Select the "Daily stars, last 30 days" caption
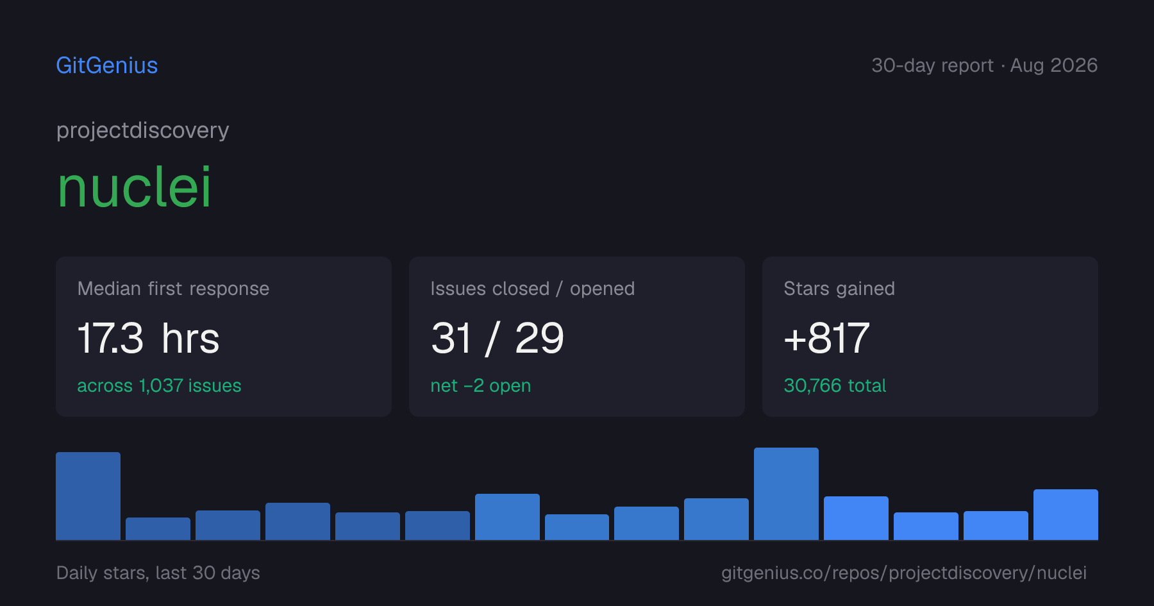Viewport: 1154px width, 606px height. (x=158, y=573)
